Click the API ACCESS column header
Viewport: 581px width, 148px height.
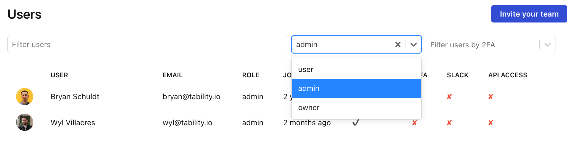(508, 75)
